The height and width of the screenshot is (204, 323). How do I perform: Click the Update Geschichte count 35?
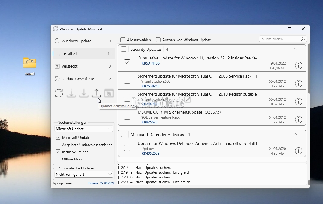pos(110,79)
